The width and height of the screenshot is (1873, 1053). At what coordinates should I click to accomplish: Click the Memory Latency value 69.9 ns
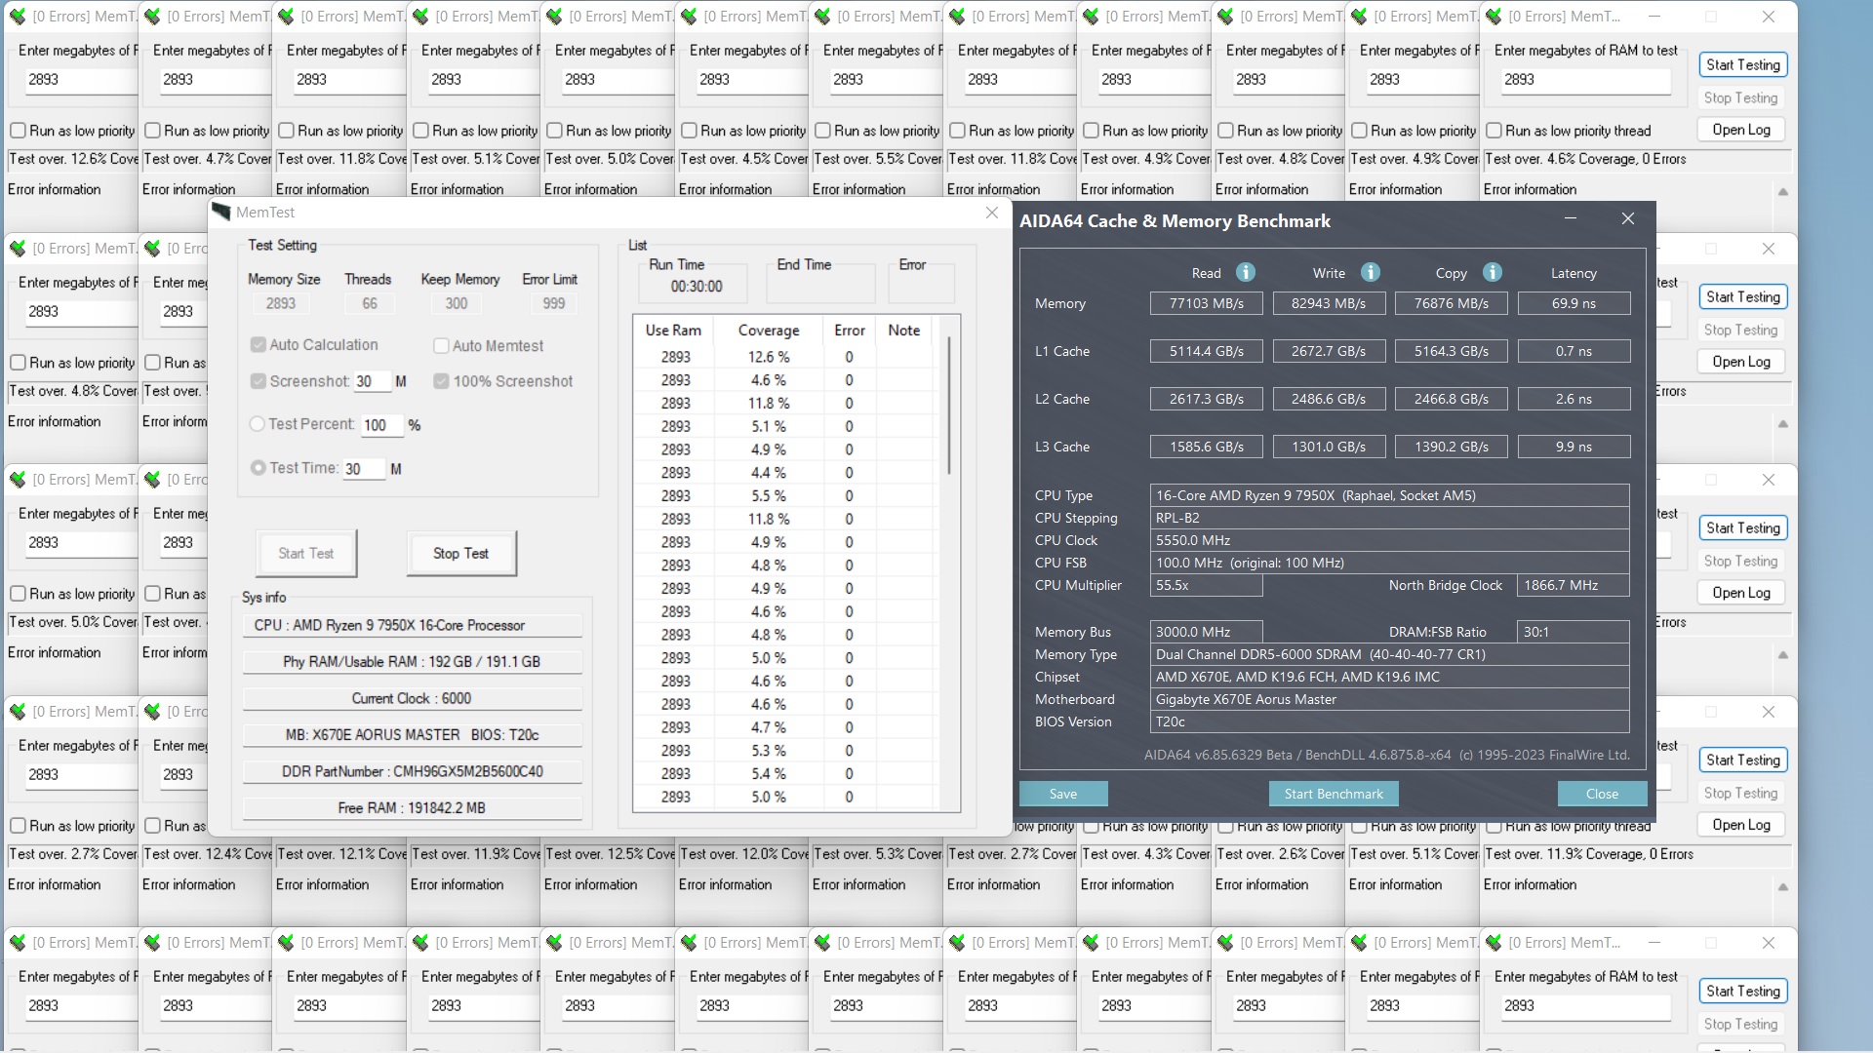[1574, 303]
